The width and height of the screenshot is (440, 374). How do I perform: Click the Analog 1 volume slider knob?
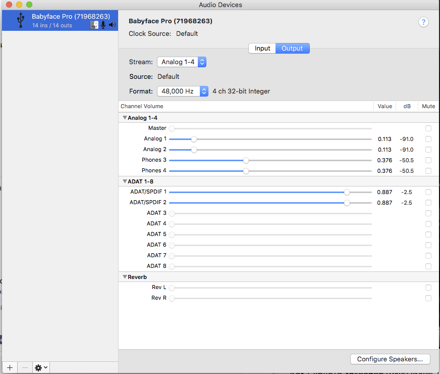(x=194, y=139)
